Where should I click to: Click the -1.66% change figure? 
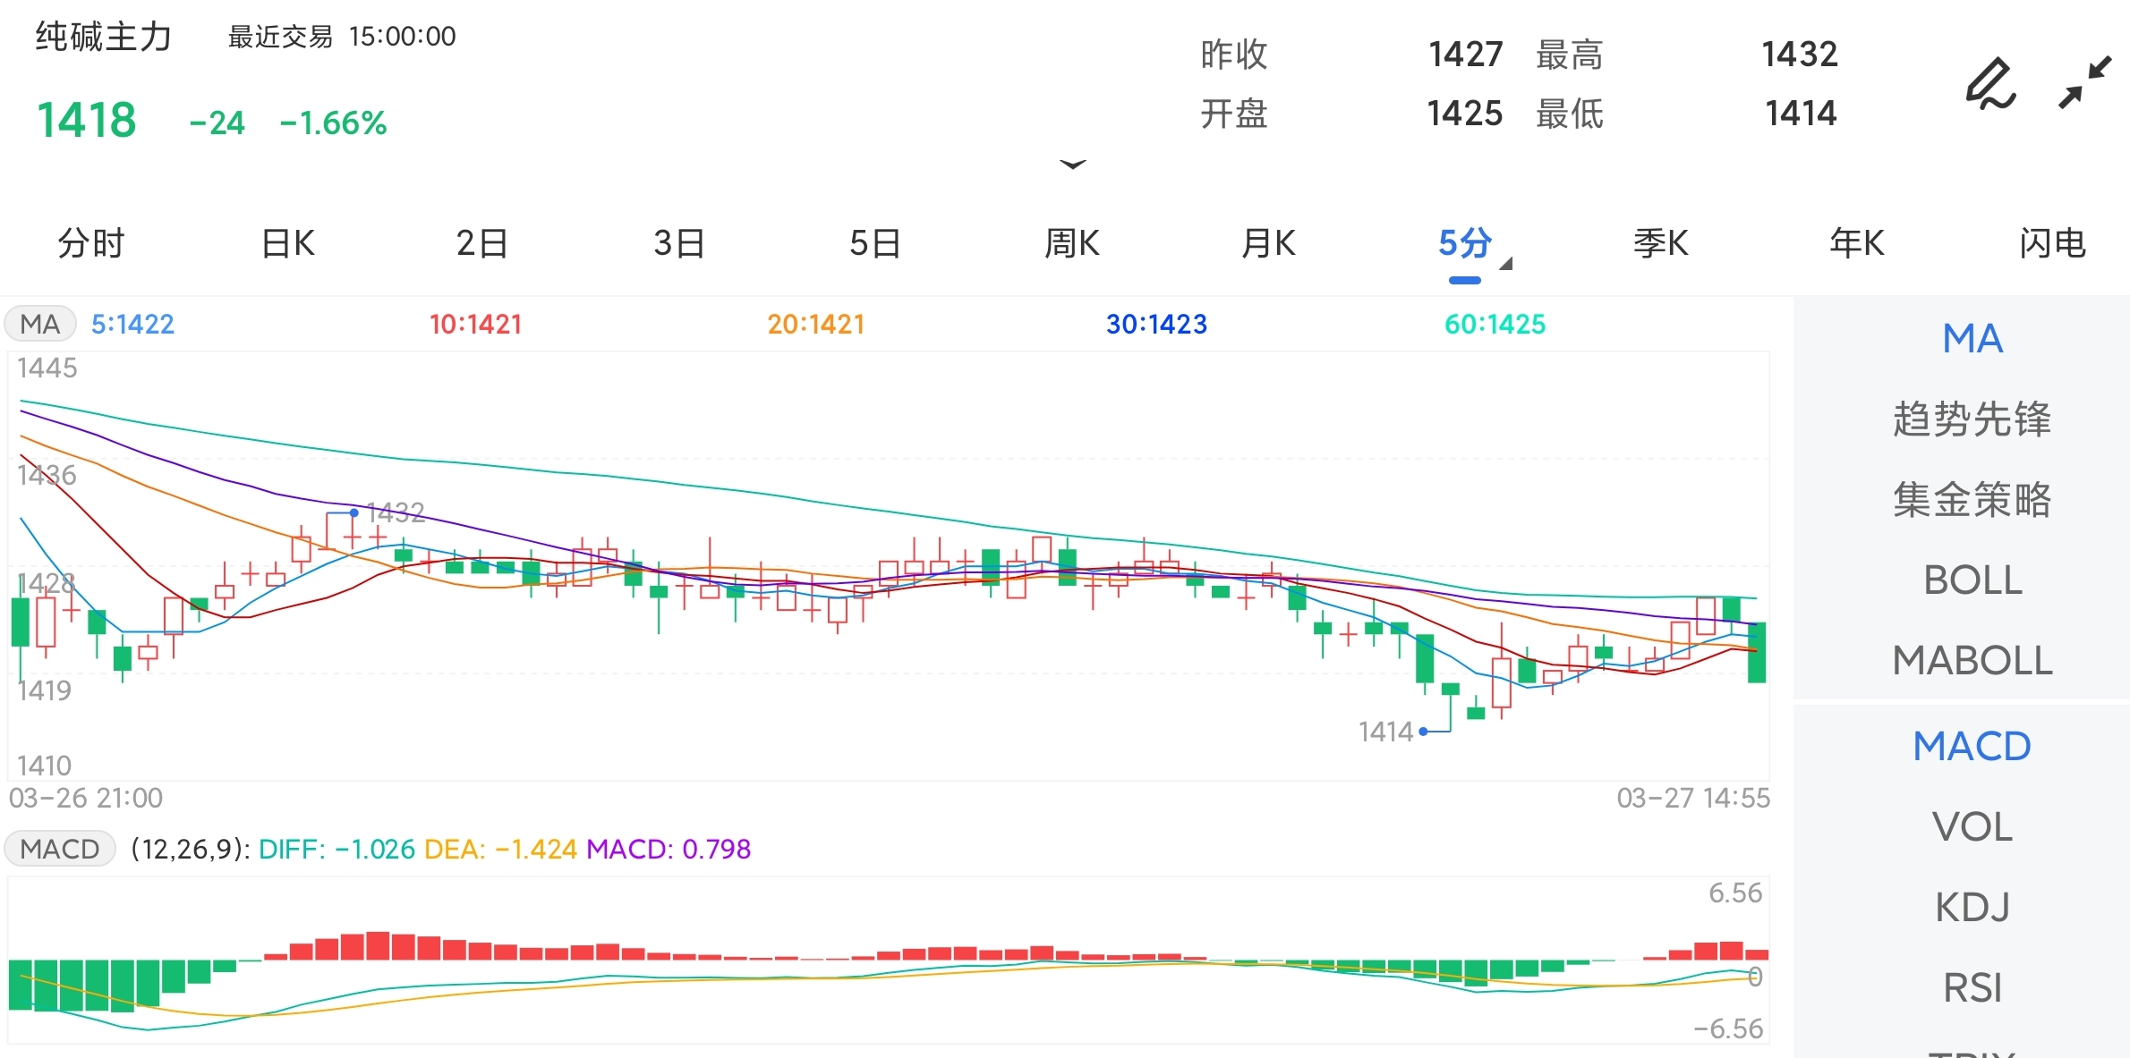point(333,123)
